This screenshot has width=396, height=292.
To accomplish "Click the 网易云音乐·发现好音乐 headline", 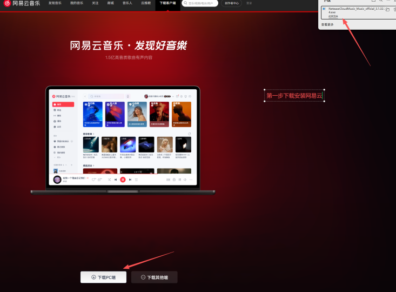I will click(128, 46).
